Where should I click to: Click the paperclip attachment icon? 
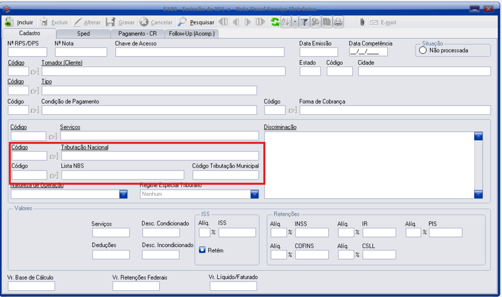click(x=362, y=22)
